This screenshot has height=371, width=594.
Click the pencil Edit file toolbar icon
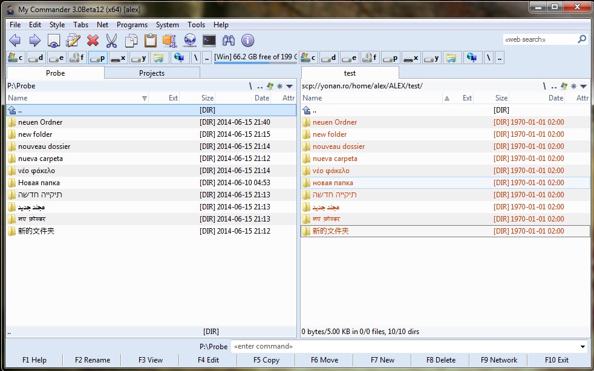point(73,41)
